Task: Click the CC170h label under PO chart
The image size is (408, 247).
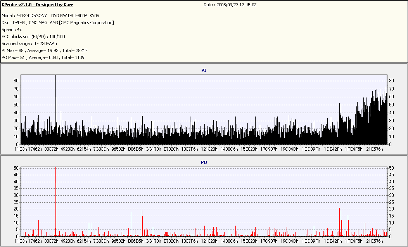Action: [154, 241]
